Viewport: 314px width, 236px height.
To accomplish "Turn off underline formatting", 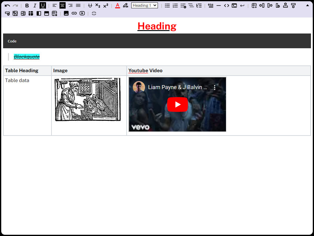I will (x=43, y=6).
